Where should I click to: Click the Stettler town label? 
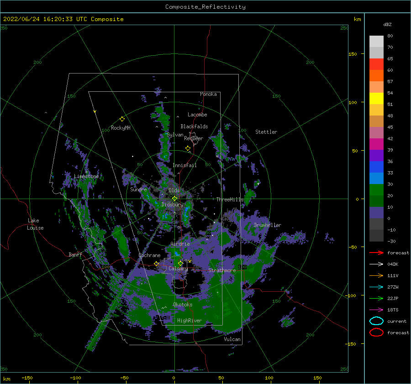click(266, 132)
